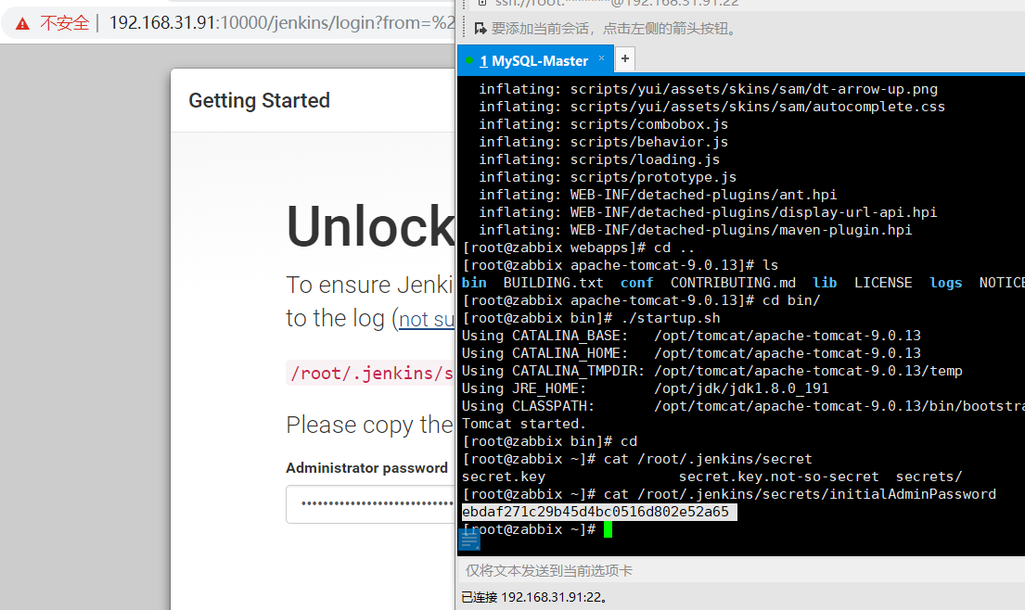Viewport: 1025px width, 610px height.
Task: Click 'secret.key.not-so-secret' in terminal
Action: tap(778, 477)
